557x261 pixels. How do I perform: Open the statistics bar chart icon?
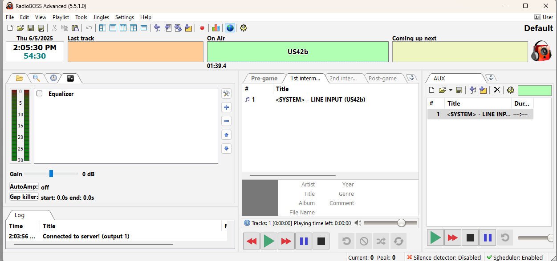(x=216, y=28)
